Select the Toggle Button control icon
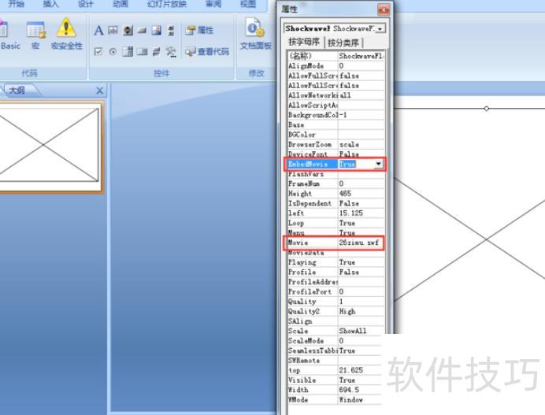This screenshot has height=415, width=545. [x=157, y=52]
